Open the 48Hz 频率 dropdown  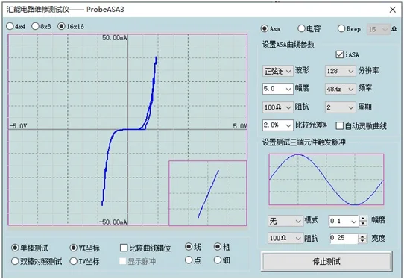[x=340, y=89]
